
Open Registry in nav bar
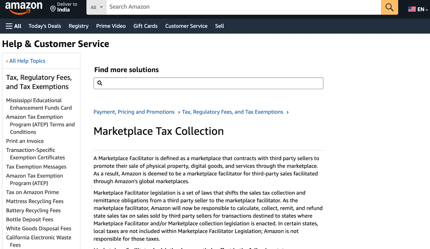(x=78, y=26)
